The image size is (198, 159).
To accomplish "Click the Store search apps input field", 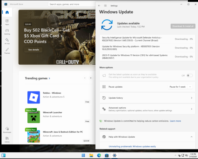I will tap(72, 4).
